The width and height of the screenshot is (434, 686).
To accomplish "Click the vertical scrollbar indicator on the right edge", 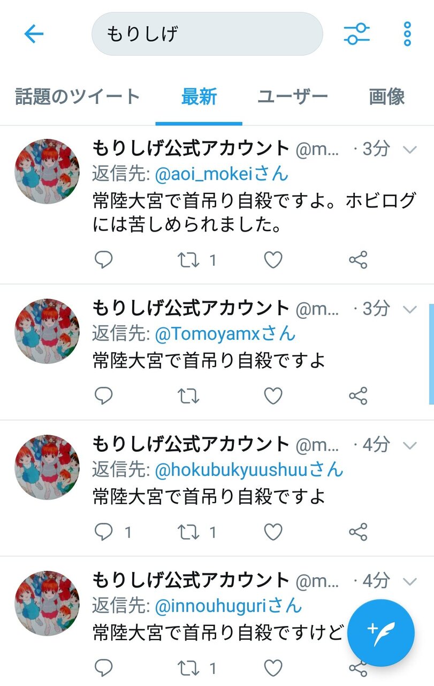I will tap(431, 354).
